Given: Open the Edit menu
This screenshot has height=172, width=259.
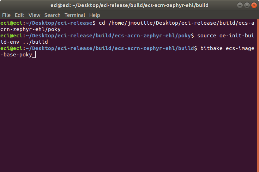Looking at the screenshot, I should (19, 15).
